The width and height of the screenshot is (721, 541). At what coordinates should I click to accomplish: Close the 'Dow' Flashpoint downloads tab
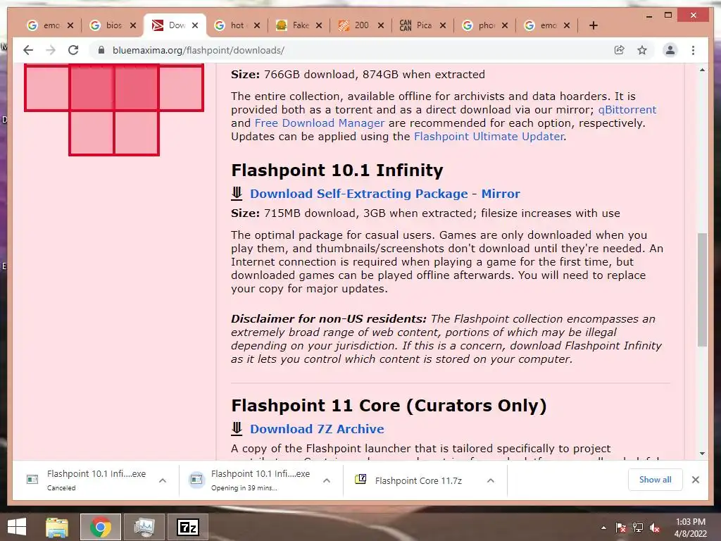(195, 25)
